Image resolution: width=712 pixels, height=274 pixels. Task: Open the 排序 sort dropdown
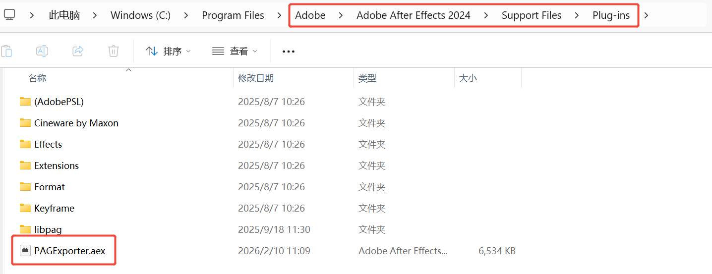pos(169,51)
